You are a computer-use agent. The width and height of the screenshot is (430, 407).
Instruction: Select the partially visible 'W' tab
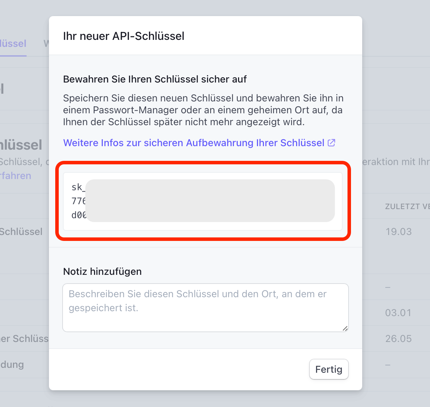click(46, 44)
